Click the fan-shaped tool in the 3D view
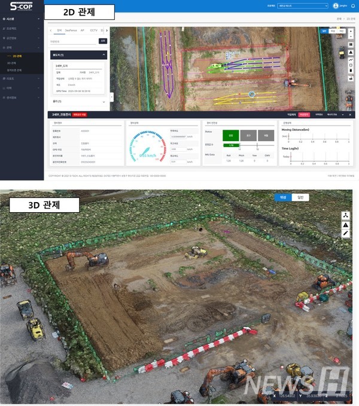Viewport: 359px width, 406px height. (346, 215)
